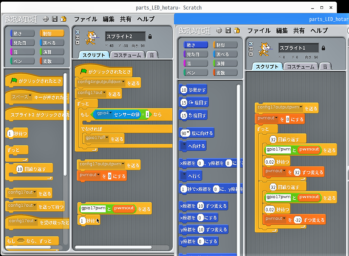The height and width of the screenshot is (256, 349).
Task: Open gpio4 sensor dropdown
Action: (110, 113)
